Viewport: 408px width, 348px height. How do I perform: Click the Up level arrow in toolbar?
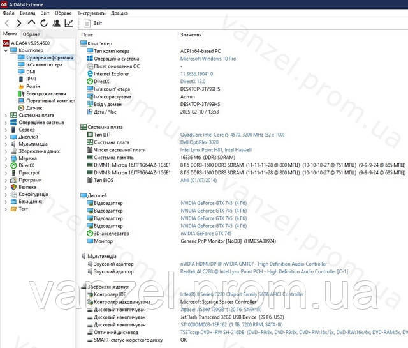coord(31,23)
